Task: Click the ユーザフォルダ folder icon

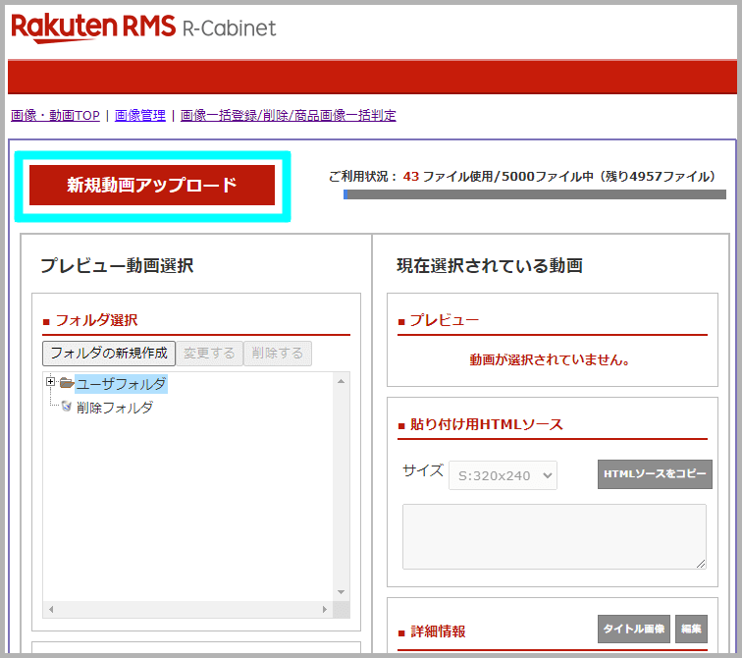Action: coord(67,382)
